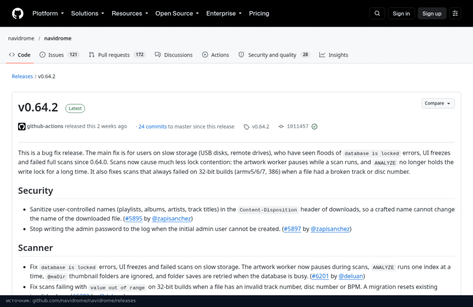Click the github-actions avatar icon

(x=22, y=127)
